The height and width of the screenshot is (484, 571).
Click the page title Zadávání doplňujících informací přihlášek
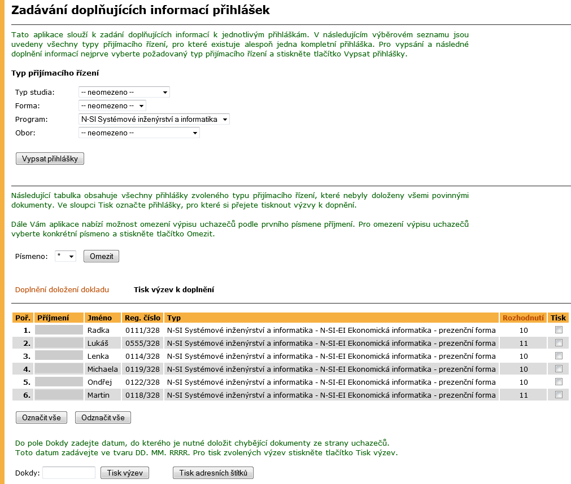coord(141,10)
